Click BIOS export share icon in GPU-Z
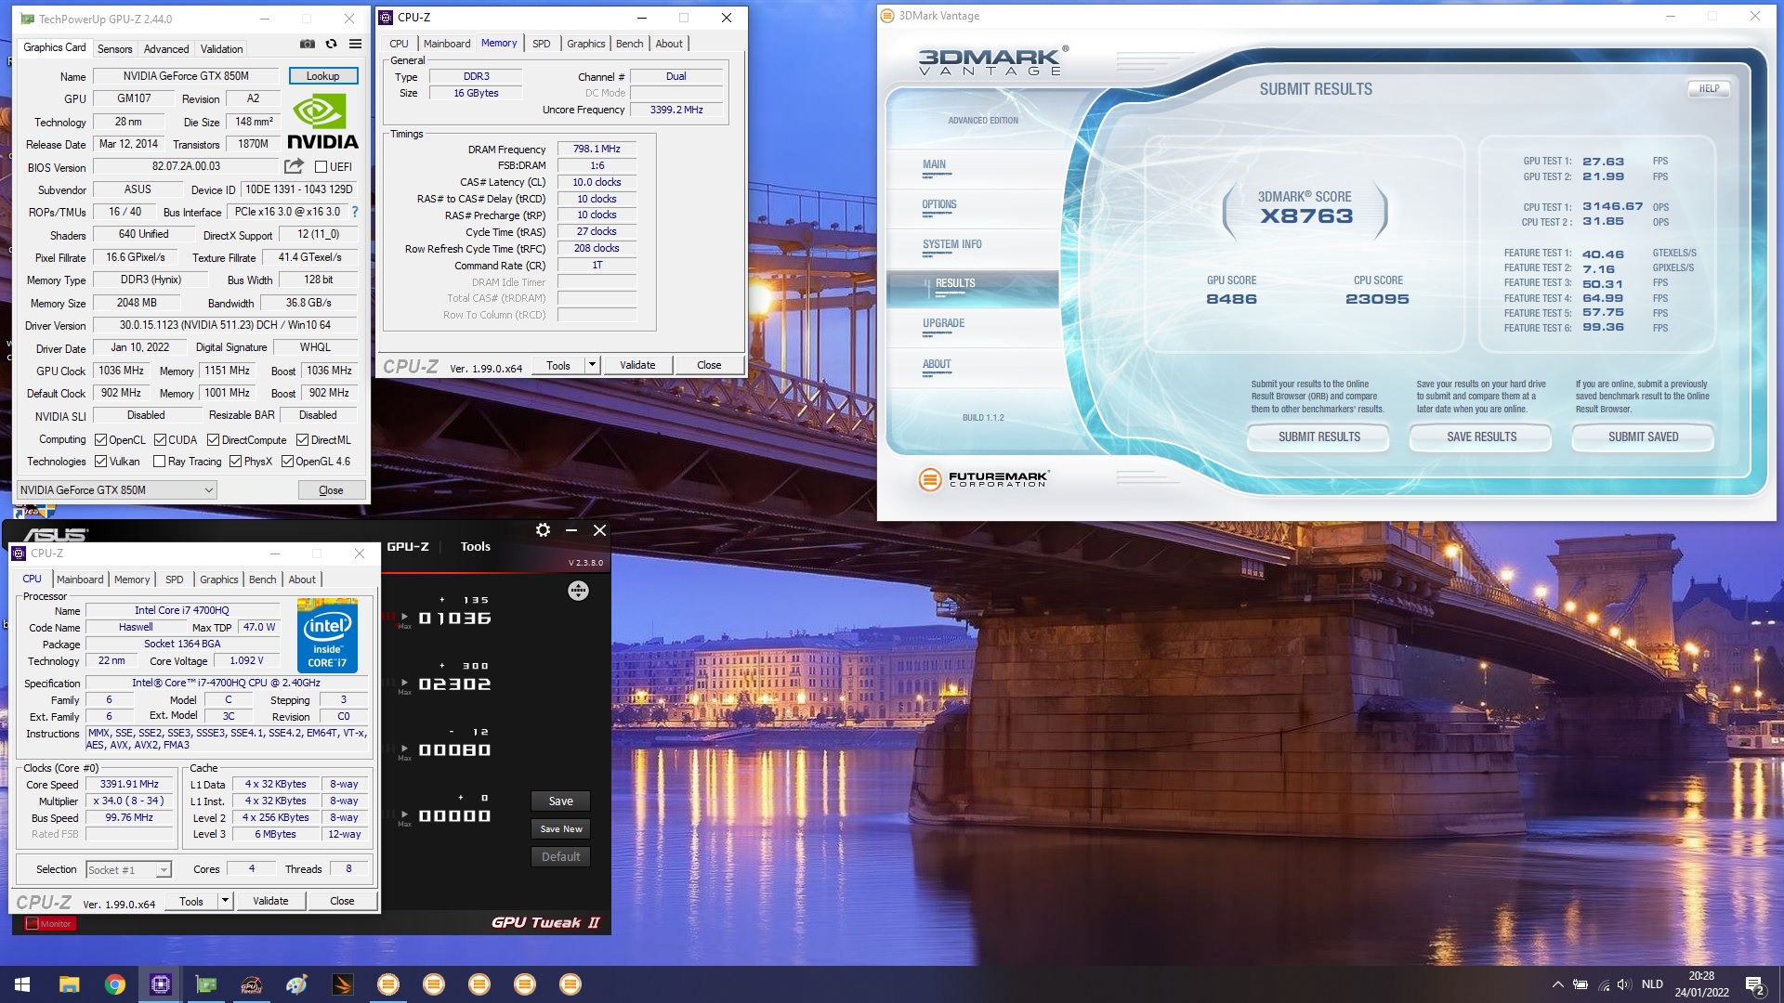The height and width of the screenshot is (1003, 1784). click(294, 166)
